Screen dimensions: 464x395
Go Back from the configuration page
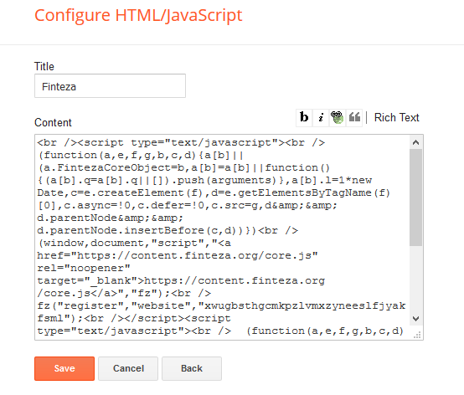(192, 368)
